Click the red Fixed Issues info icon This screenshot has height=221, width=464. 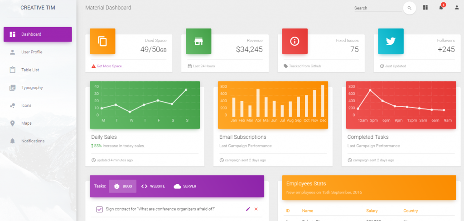(295, 41)
